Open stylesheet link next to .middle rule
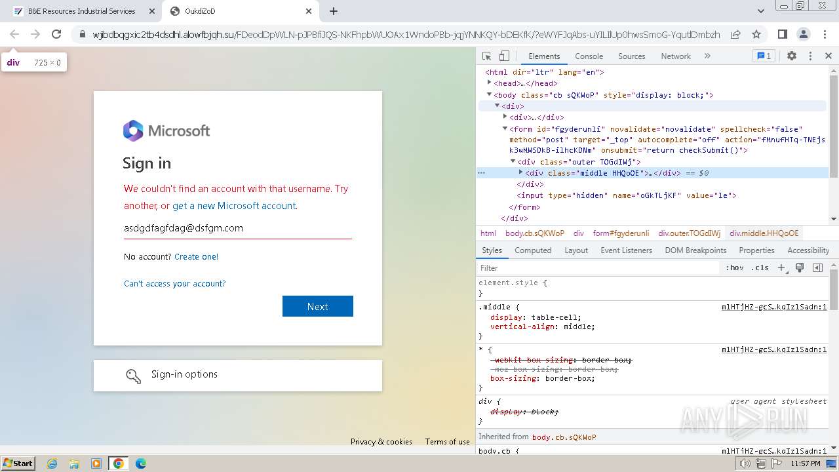 (x=774, y=307)
